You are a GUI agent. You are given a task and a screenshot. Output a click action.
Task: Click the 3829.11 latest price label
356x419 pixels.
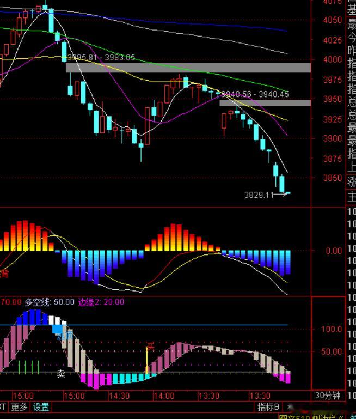259,195
